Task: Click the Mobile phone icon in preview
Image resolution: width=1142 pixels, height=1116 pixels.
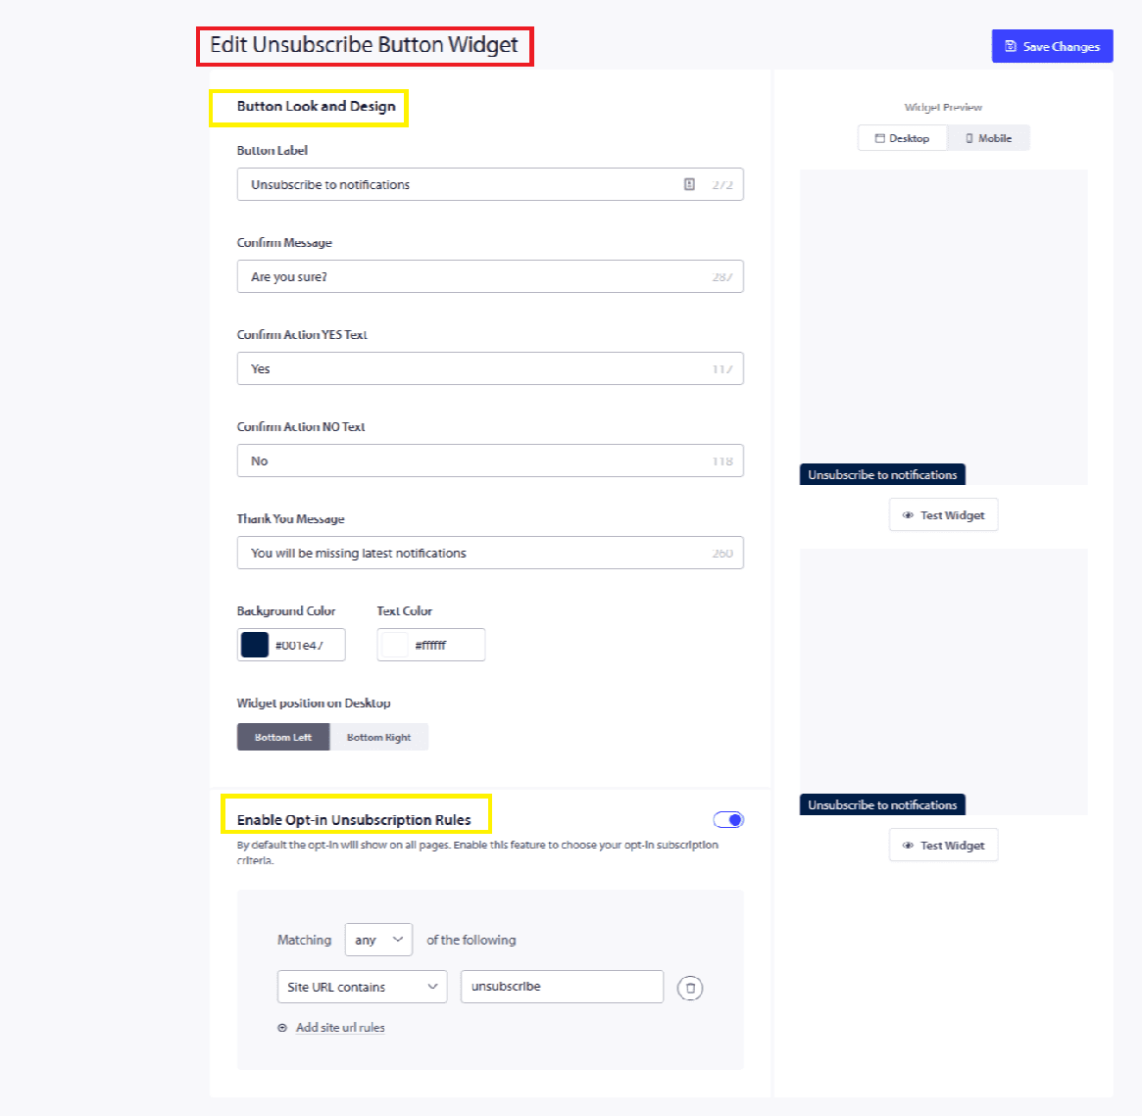Action: [969, 138]
